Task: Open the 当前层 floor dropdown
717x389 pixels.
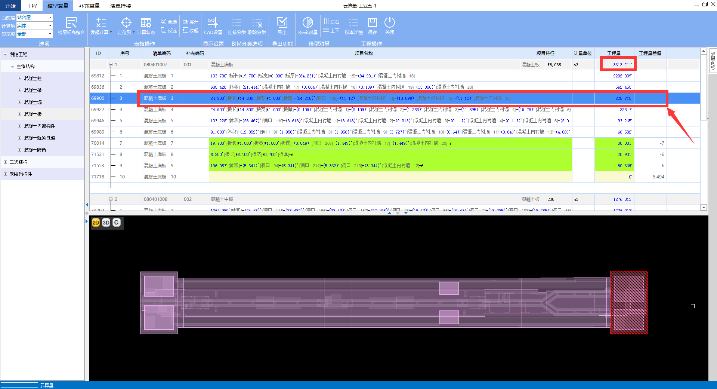Action: coord(50,18)
